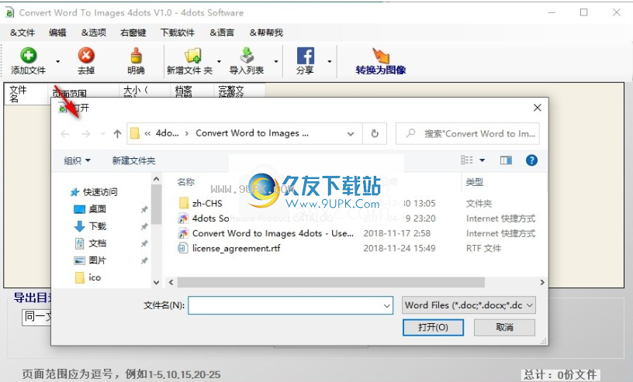Viewport: 633px width, 382px height.
Task: Click the Up one level arrow
Action: point(117,134)
